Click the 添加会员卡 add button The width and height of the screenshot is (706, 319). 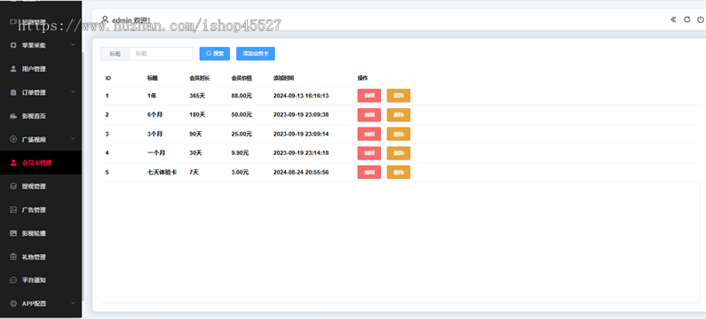(x=256, y=53)
